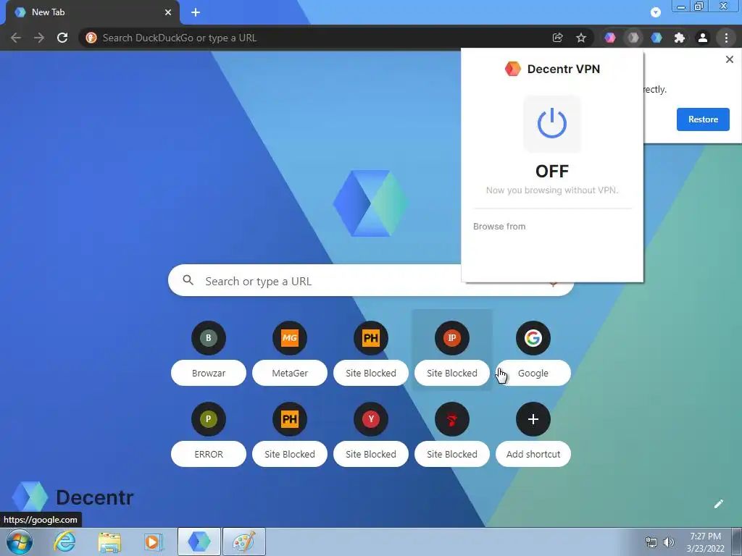
Task: Click the Restore button
Action: [703, 119]
